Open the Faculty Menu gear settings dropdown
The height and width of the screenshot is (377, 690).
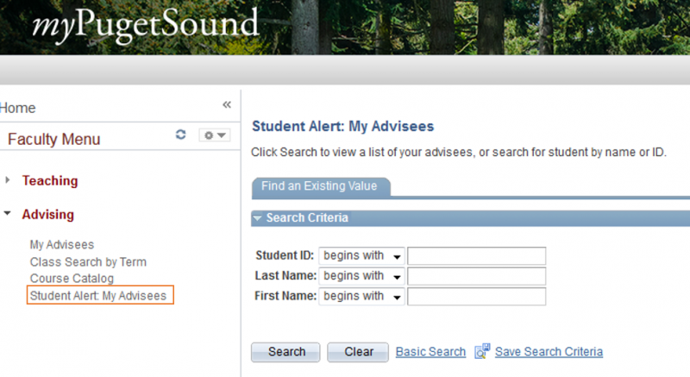[214, 135]
